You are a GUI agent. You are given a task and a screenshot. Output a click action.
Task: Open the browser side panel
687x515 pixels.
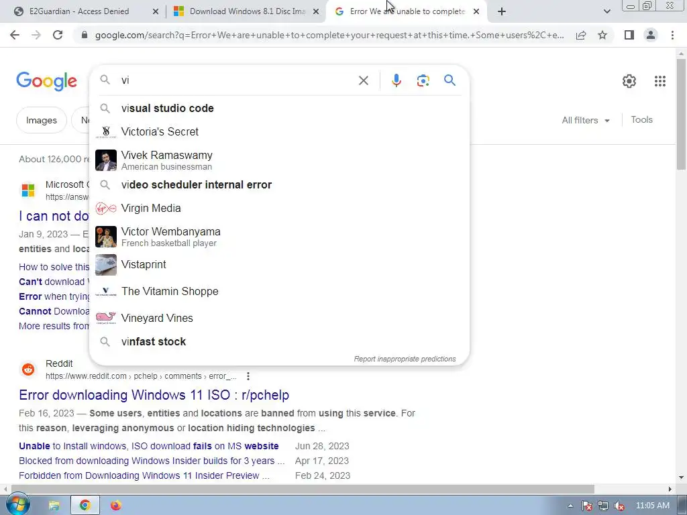[x=629, y=35]
